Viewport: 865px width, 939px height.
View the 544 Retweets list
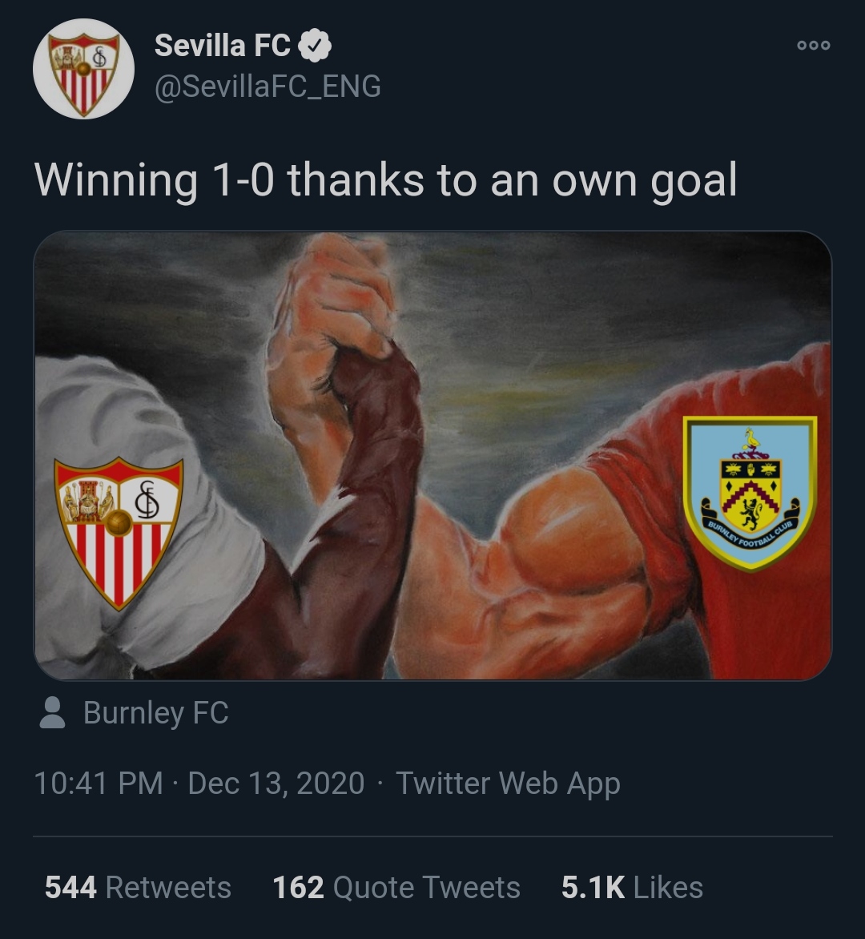138,887
